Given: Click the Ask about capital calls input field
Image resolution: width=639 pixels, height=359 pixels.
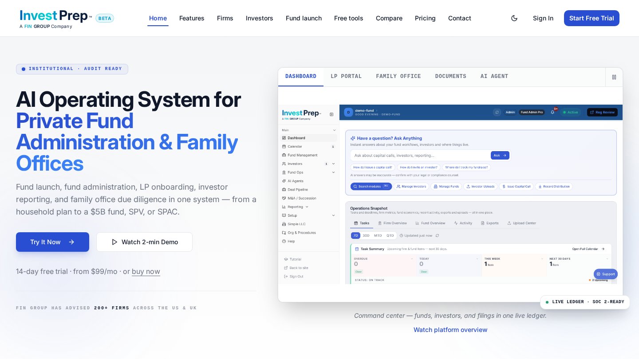Looking at the screenshot, I should [x=420, y=156].
